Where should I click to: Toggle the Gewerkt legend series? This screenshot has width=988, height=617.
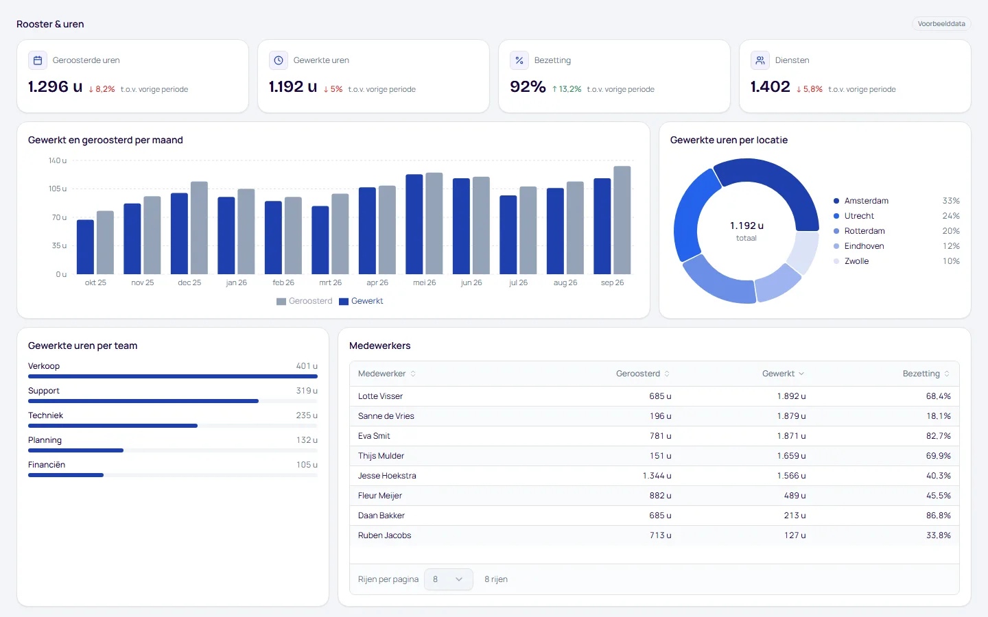pyautogui.click(x=362, y=301)
